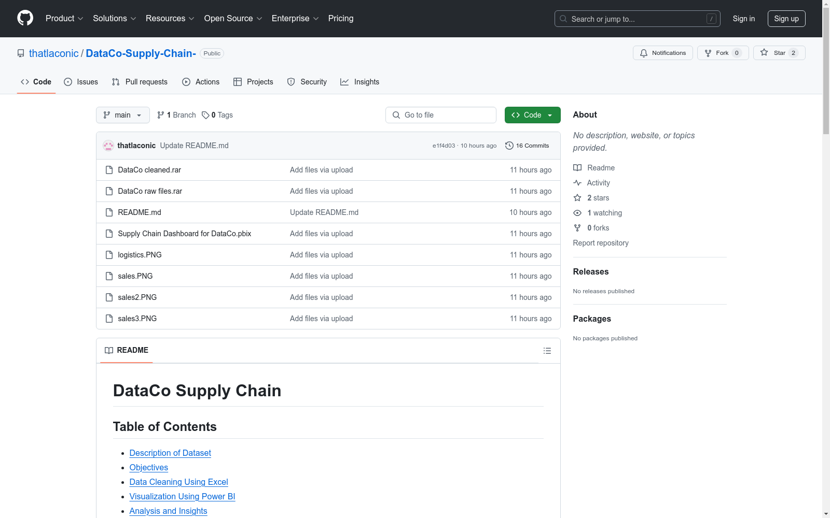Click the thatlaconic avatar in commit row
Image resolution: width=830 pixels, height=518 pixels.
[x=108, y=146]
